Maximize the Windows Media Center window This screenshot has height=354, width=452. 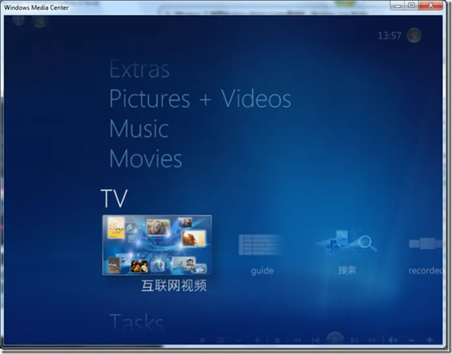click(412, 5)
